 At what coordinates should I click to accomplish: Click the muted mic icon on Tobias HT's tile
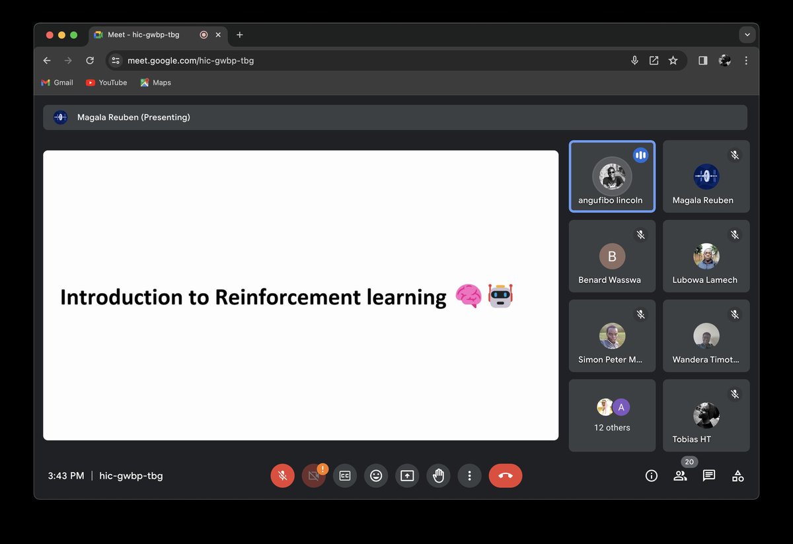pyautogui.click(x=734, y=394)
